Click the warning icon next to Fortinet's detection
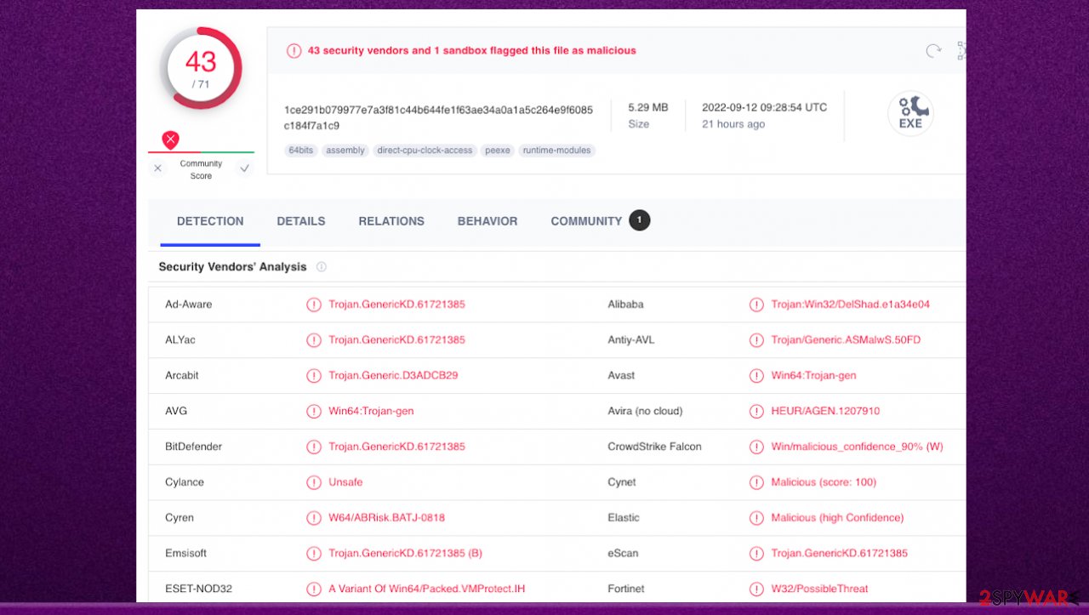Viewport: 1089px width, 615px height. [x=756, y=588]
